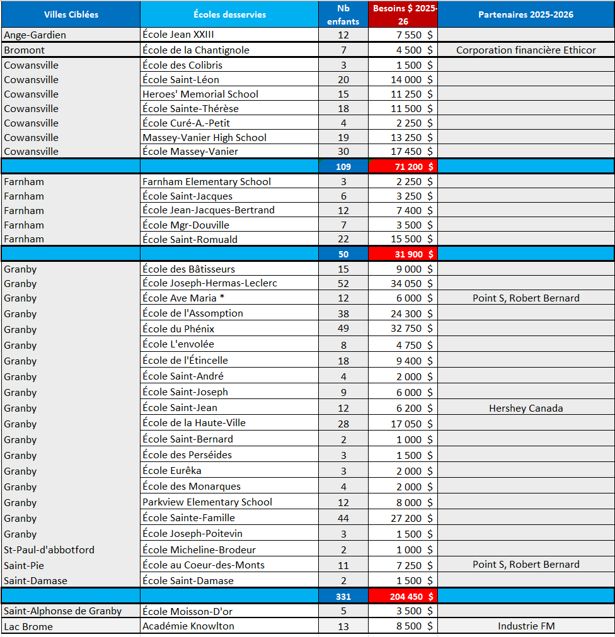Select the 'Écoles desservies' column header
This screenshot has width=615, height=637.
click(x=229, y=14)
